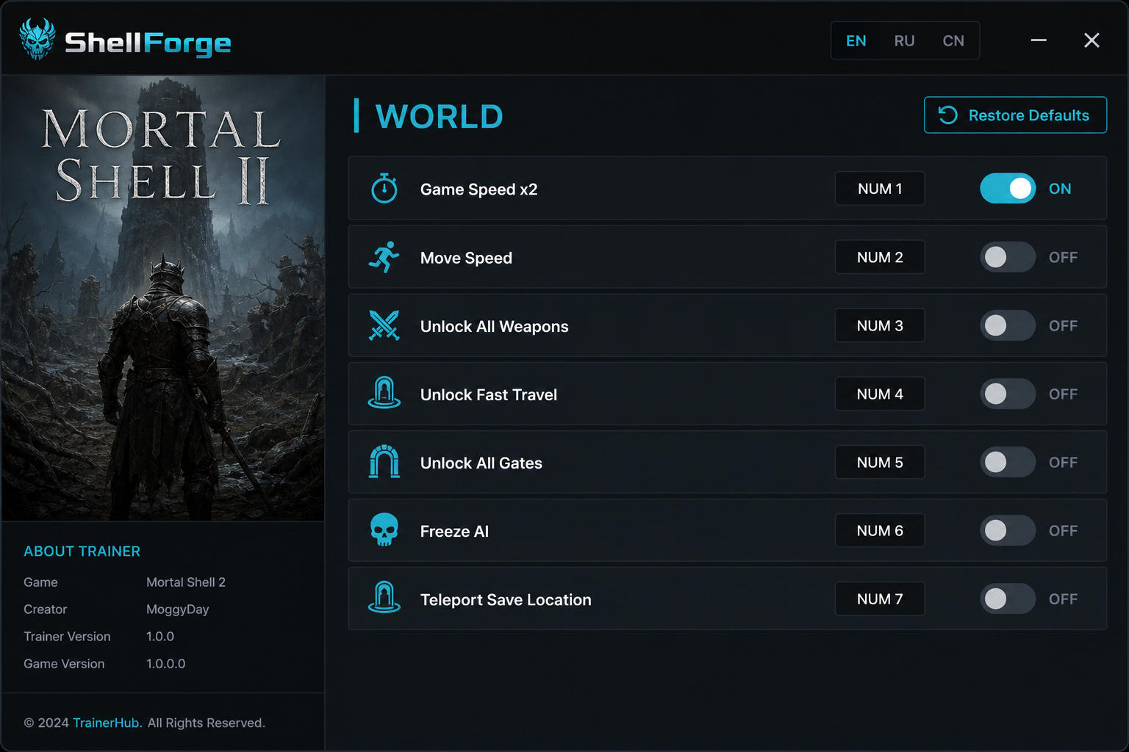Click the 'Move Speed' label
This screenshot has width=1129, height=752.
click(x=466, y=258)
